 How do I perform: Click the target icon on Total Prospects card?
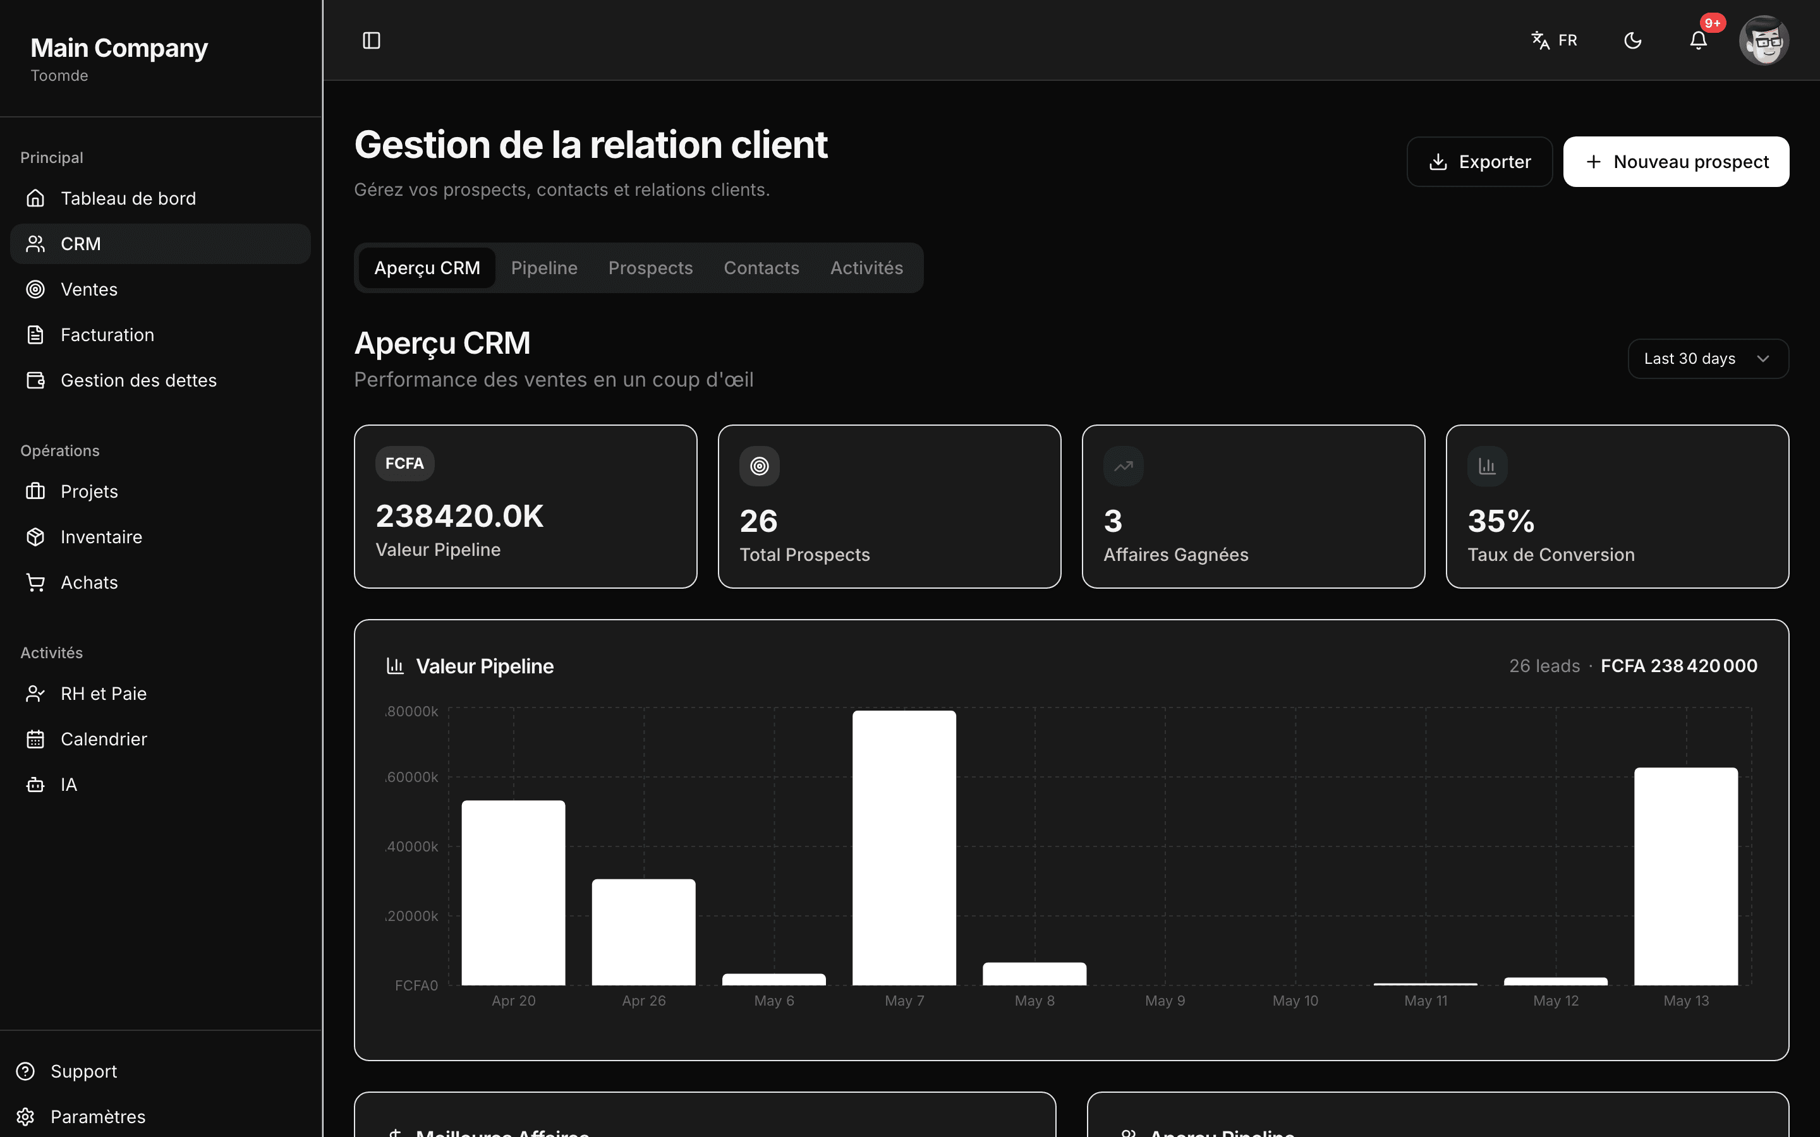tap(760, 466)
